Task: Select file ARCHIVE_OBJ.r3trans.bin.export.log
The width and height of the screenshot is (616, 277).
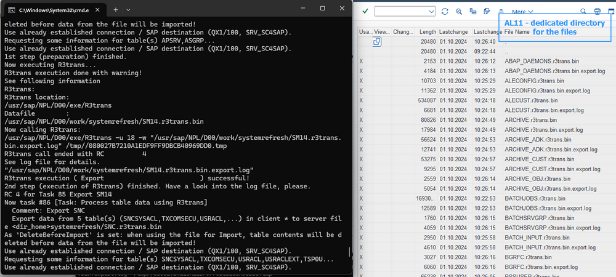Action: coord(550,189)
